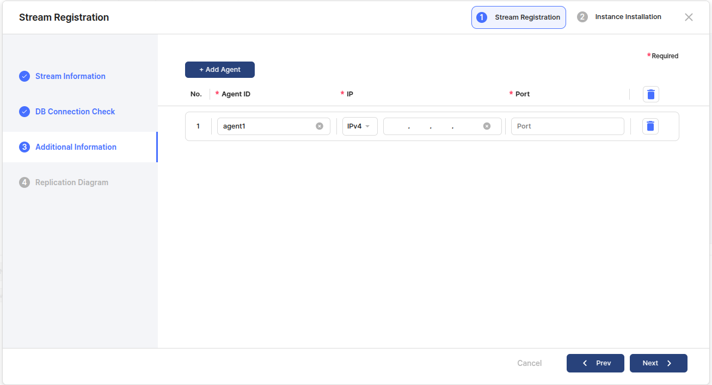
Task: Click the header trash icon to delete all
Action: tap(650, 94)
